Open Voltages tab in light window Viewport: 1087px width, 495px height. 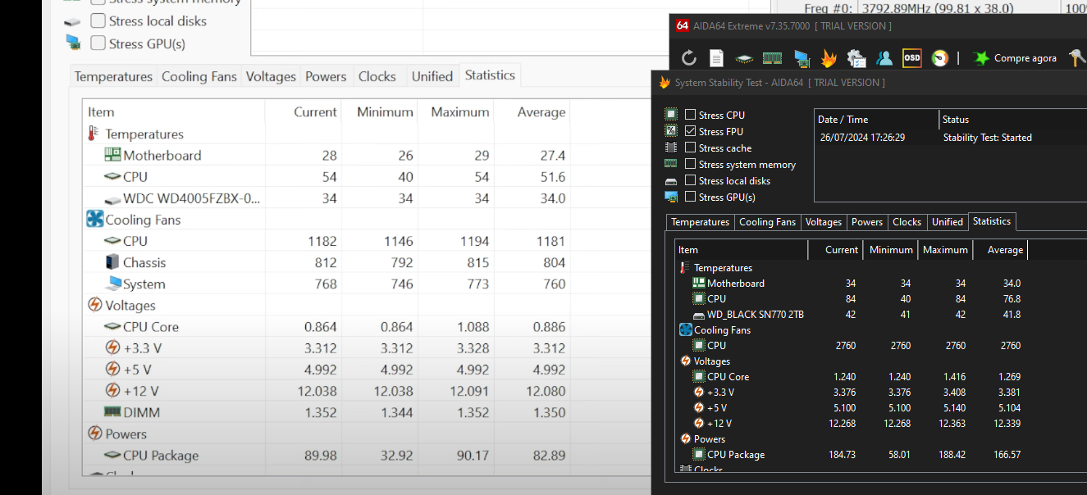271,76
